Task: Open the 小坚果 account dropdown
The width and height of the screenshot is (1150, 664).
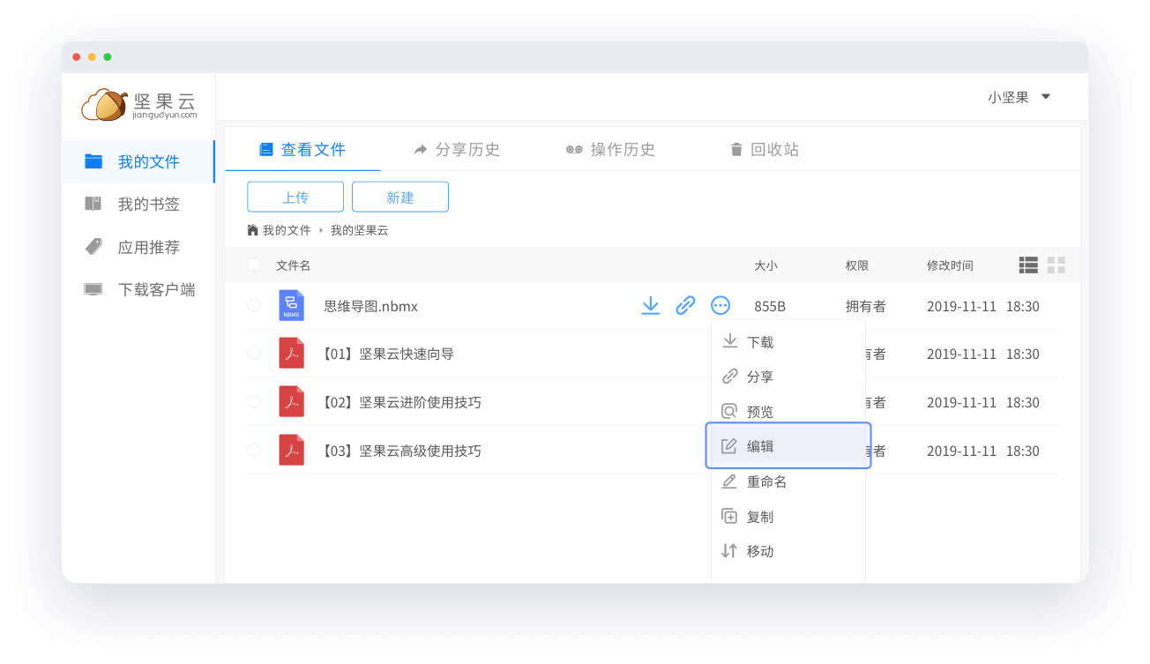Action: pyautogui.click(x=1019, y=97)
